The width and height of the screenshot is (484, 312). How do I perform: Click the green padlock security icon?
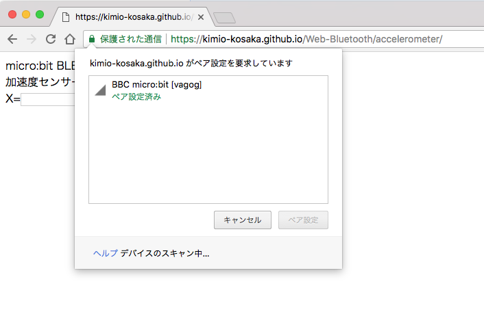coord(92,39)
